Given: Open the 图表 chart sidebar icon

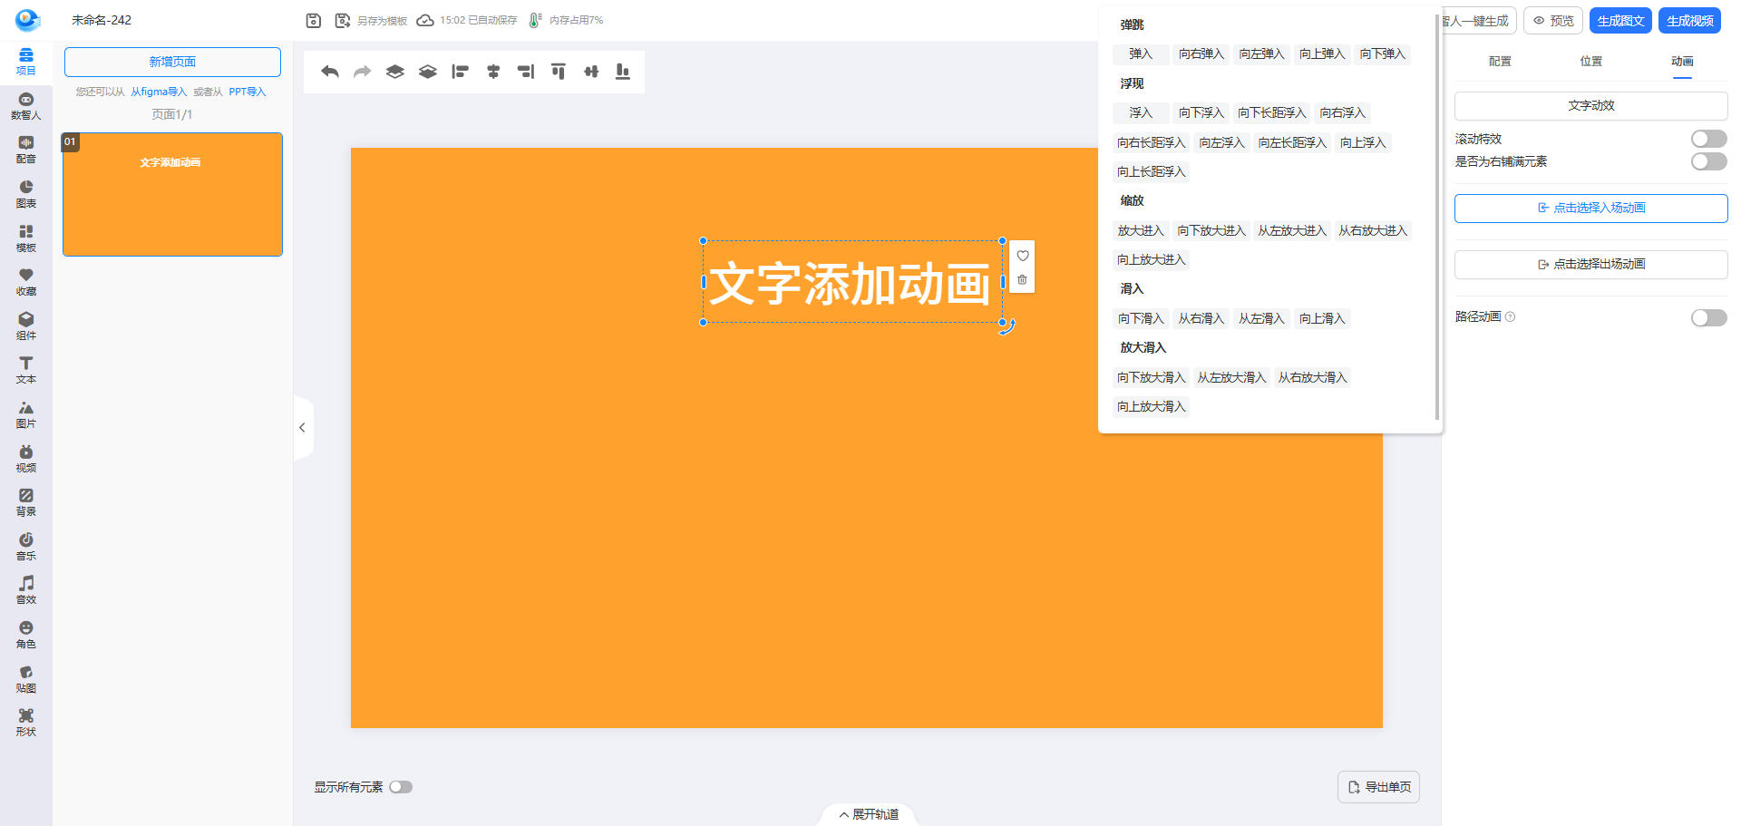Looking at the screenshot, I should tap(26, 194).
